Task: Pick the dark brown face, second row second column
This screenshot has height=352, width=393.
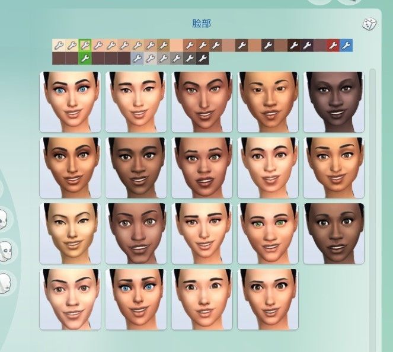Action: [136, 168]
